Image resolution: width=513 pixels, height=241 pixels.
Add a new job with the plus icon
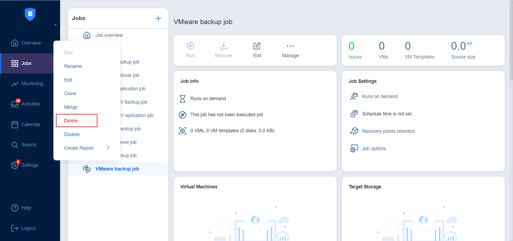click(x=158, y=18)
